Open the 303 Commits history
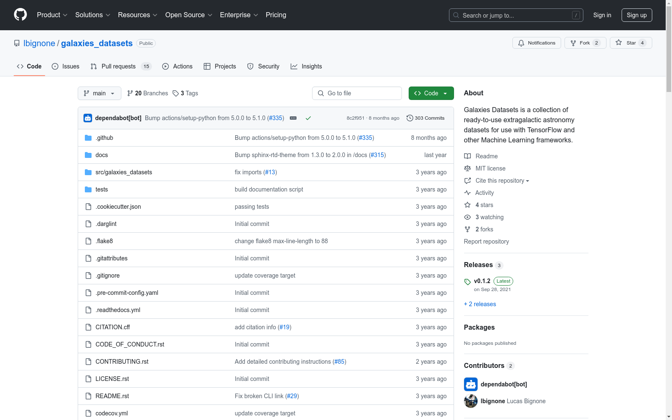This screenshot has width=672, height=420. 425,118
